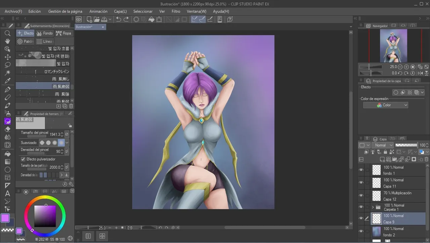
Task: Select the Auto select magic wand tool
Action: [x=7, y=73]
